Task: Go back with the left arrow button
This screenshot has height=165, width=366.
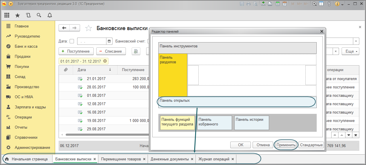Action: click(64, 28)
